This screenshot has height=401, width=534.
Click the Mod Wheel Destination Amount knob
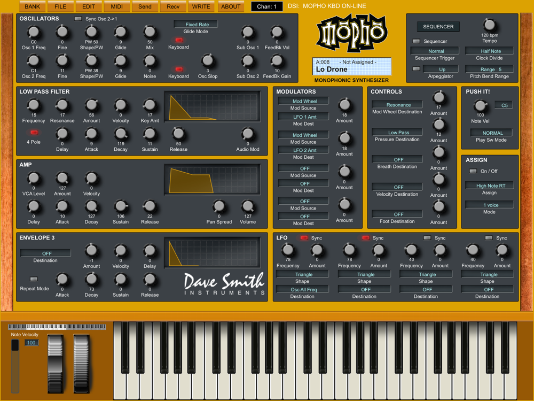point(438,97)
